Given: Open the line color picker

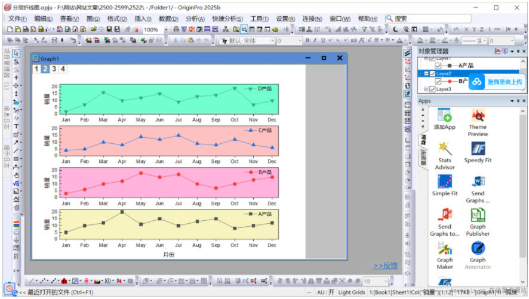Looking at the screenshot, I should (x=445, y=41).
